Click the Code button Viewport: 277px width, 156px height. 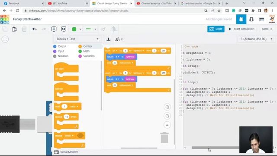click(216, 29)
